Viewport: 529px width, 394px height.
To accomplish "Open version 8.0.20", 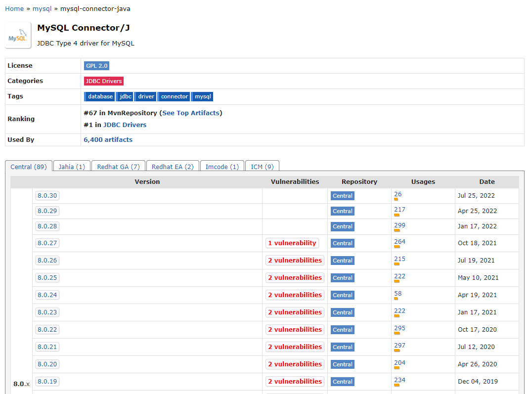I will [47, 364].
